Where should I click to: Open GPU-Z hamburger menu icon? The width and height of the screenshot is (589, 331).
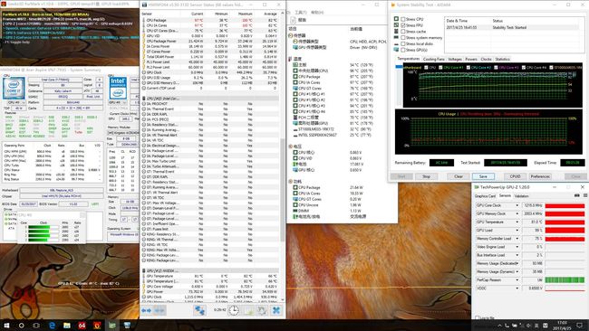pos(585,195)
